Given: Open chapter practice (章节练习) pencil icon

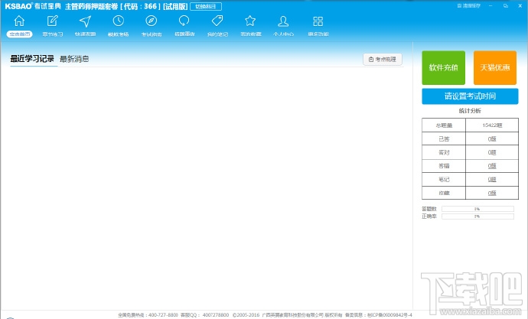Looking at the screenshot, I should click(x=52, y=21).
